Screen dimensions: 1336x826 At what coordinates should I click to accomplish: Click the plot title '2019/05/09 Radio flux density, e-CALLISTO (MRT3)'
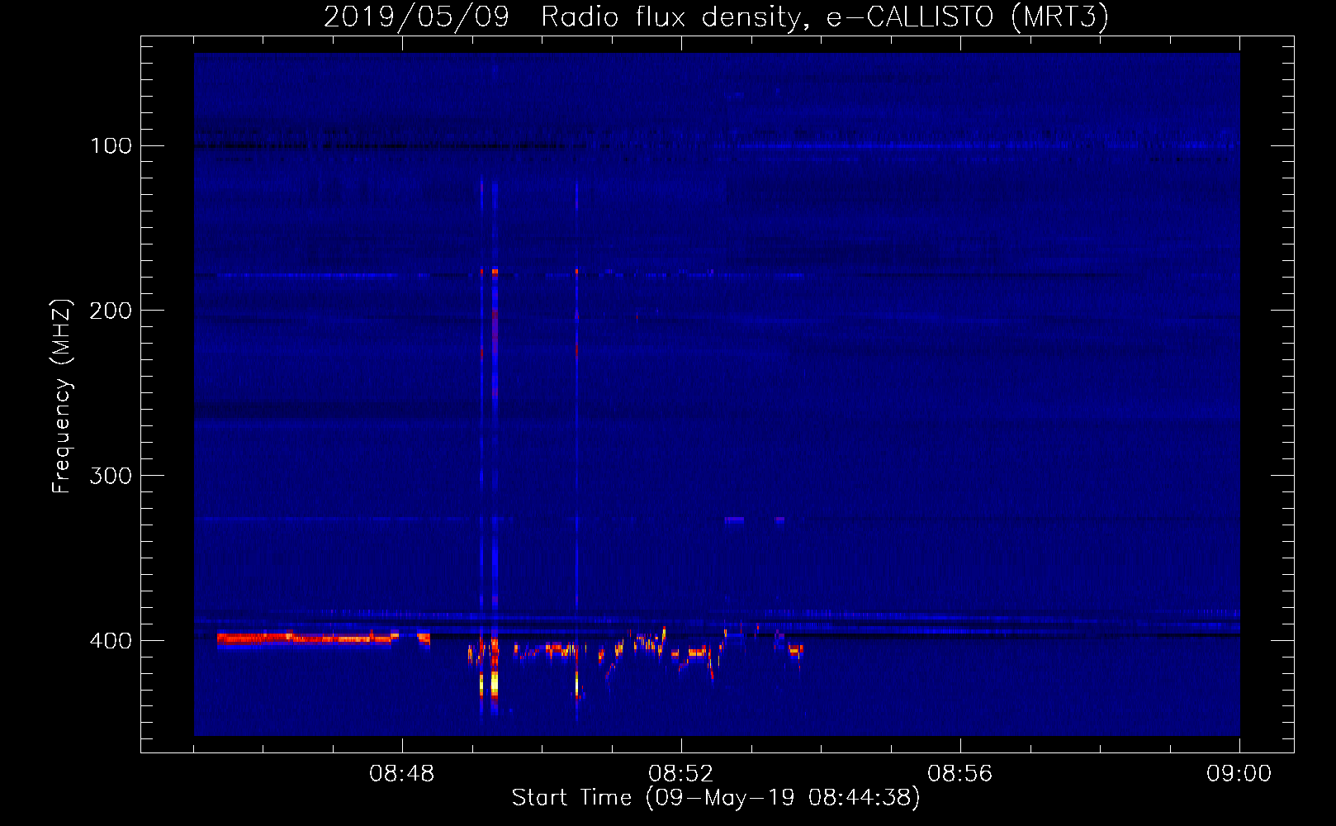click(x=716, y=17)
